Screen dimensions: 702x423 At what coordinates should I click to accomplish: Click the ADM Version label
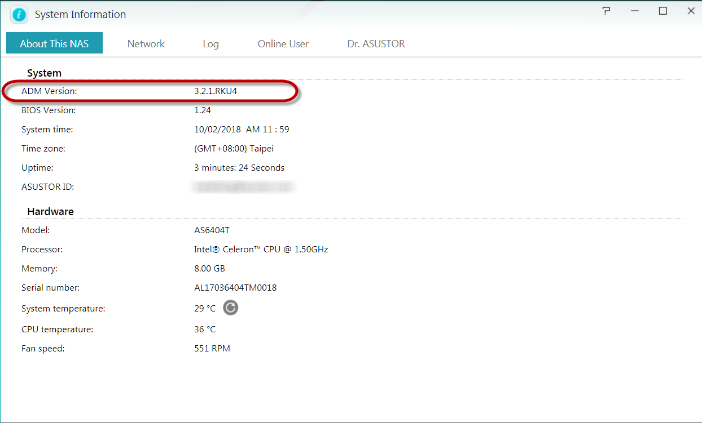tap(49, 91)
